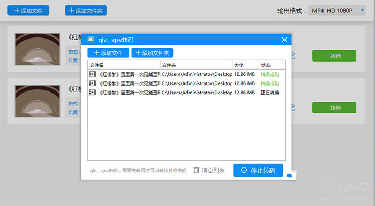Click the bottom green 转换 button
The width and height of the screenshot is (375, 206).
click(x=334, y=108)
